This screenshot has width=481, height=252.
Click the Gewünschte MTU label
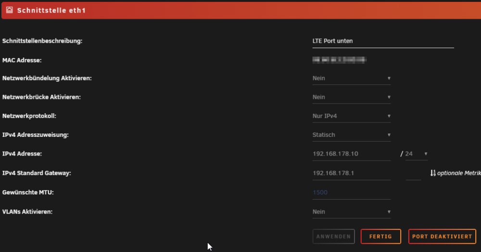[x=28, y=192]
